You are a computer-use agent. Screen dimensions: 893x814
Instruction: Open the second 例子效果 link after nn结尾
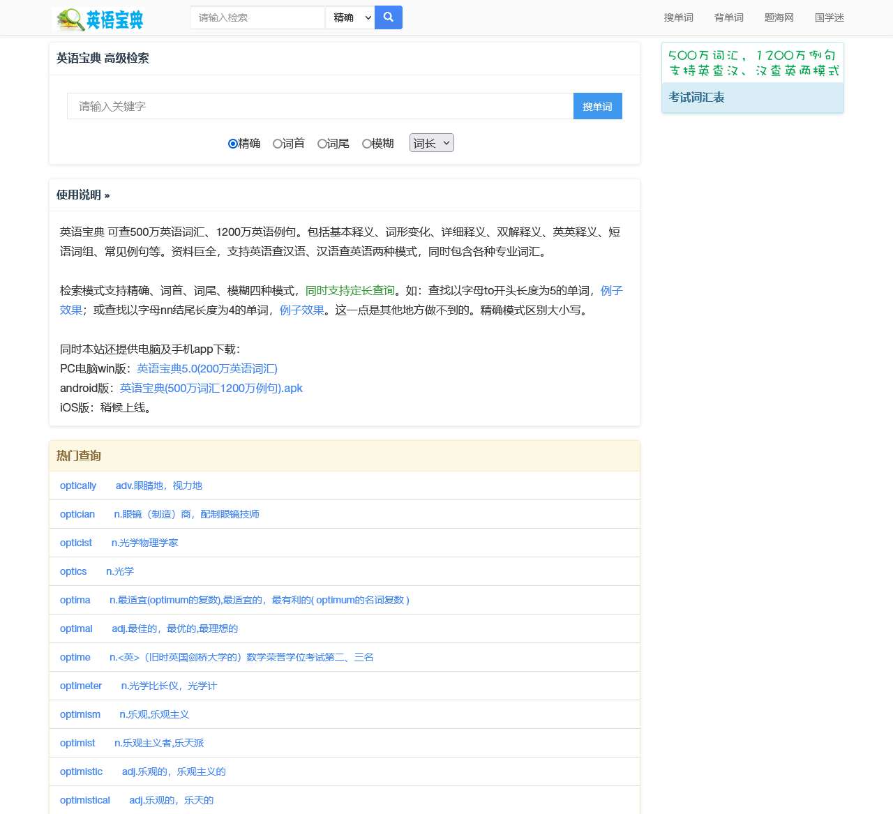point(302,310)
